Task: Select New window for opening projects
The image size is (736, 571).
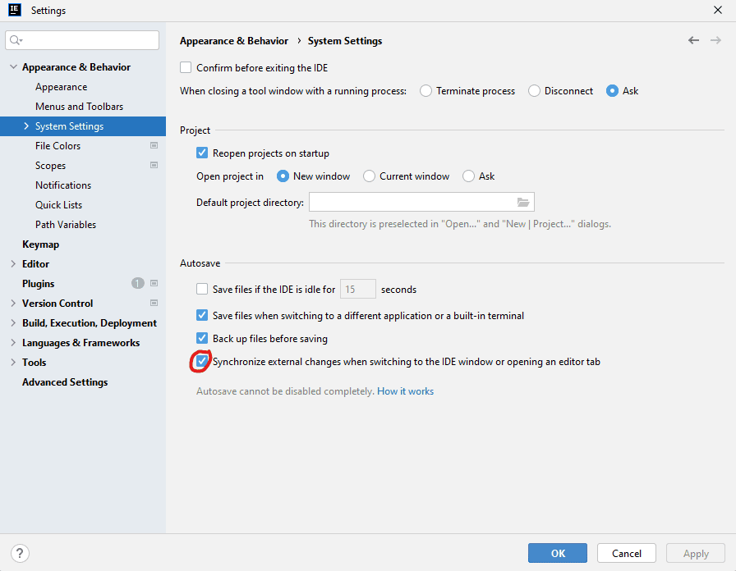Action: (x=283, y=176)
